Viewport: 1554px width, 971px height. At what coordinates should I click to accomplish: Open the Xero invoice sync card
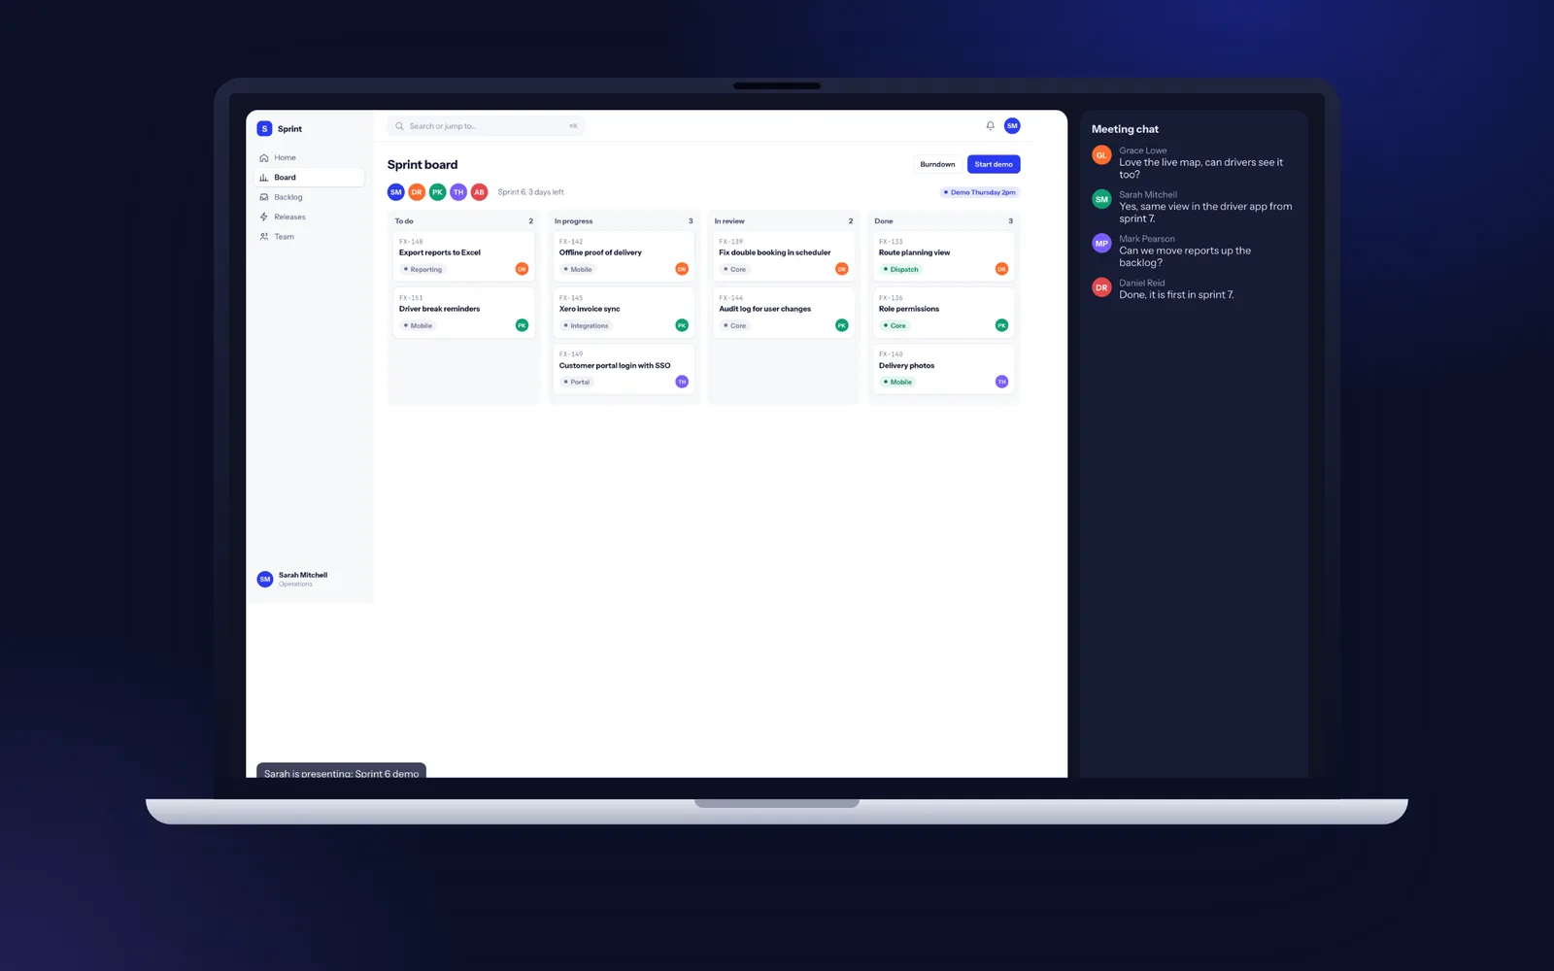coord(624,313)
